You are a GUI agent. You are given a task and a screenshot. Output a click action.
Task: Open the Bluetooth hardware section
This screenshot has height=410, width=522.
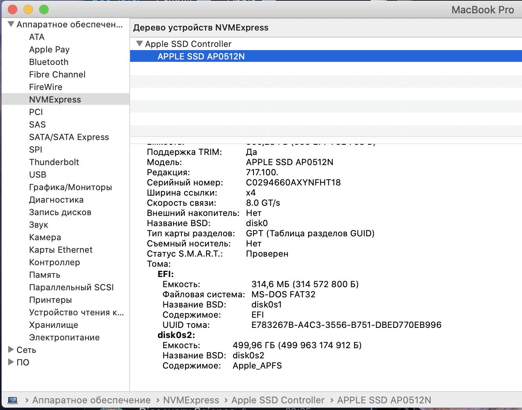[49, 62]
